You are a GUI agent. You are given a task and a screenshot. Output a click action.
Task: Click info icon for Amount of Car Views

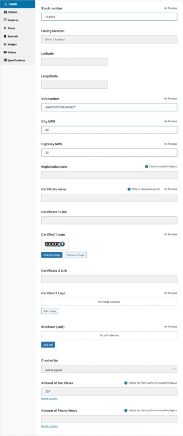(126, 383)
